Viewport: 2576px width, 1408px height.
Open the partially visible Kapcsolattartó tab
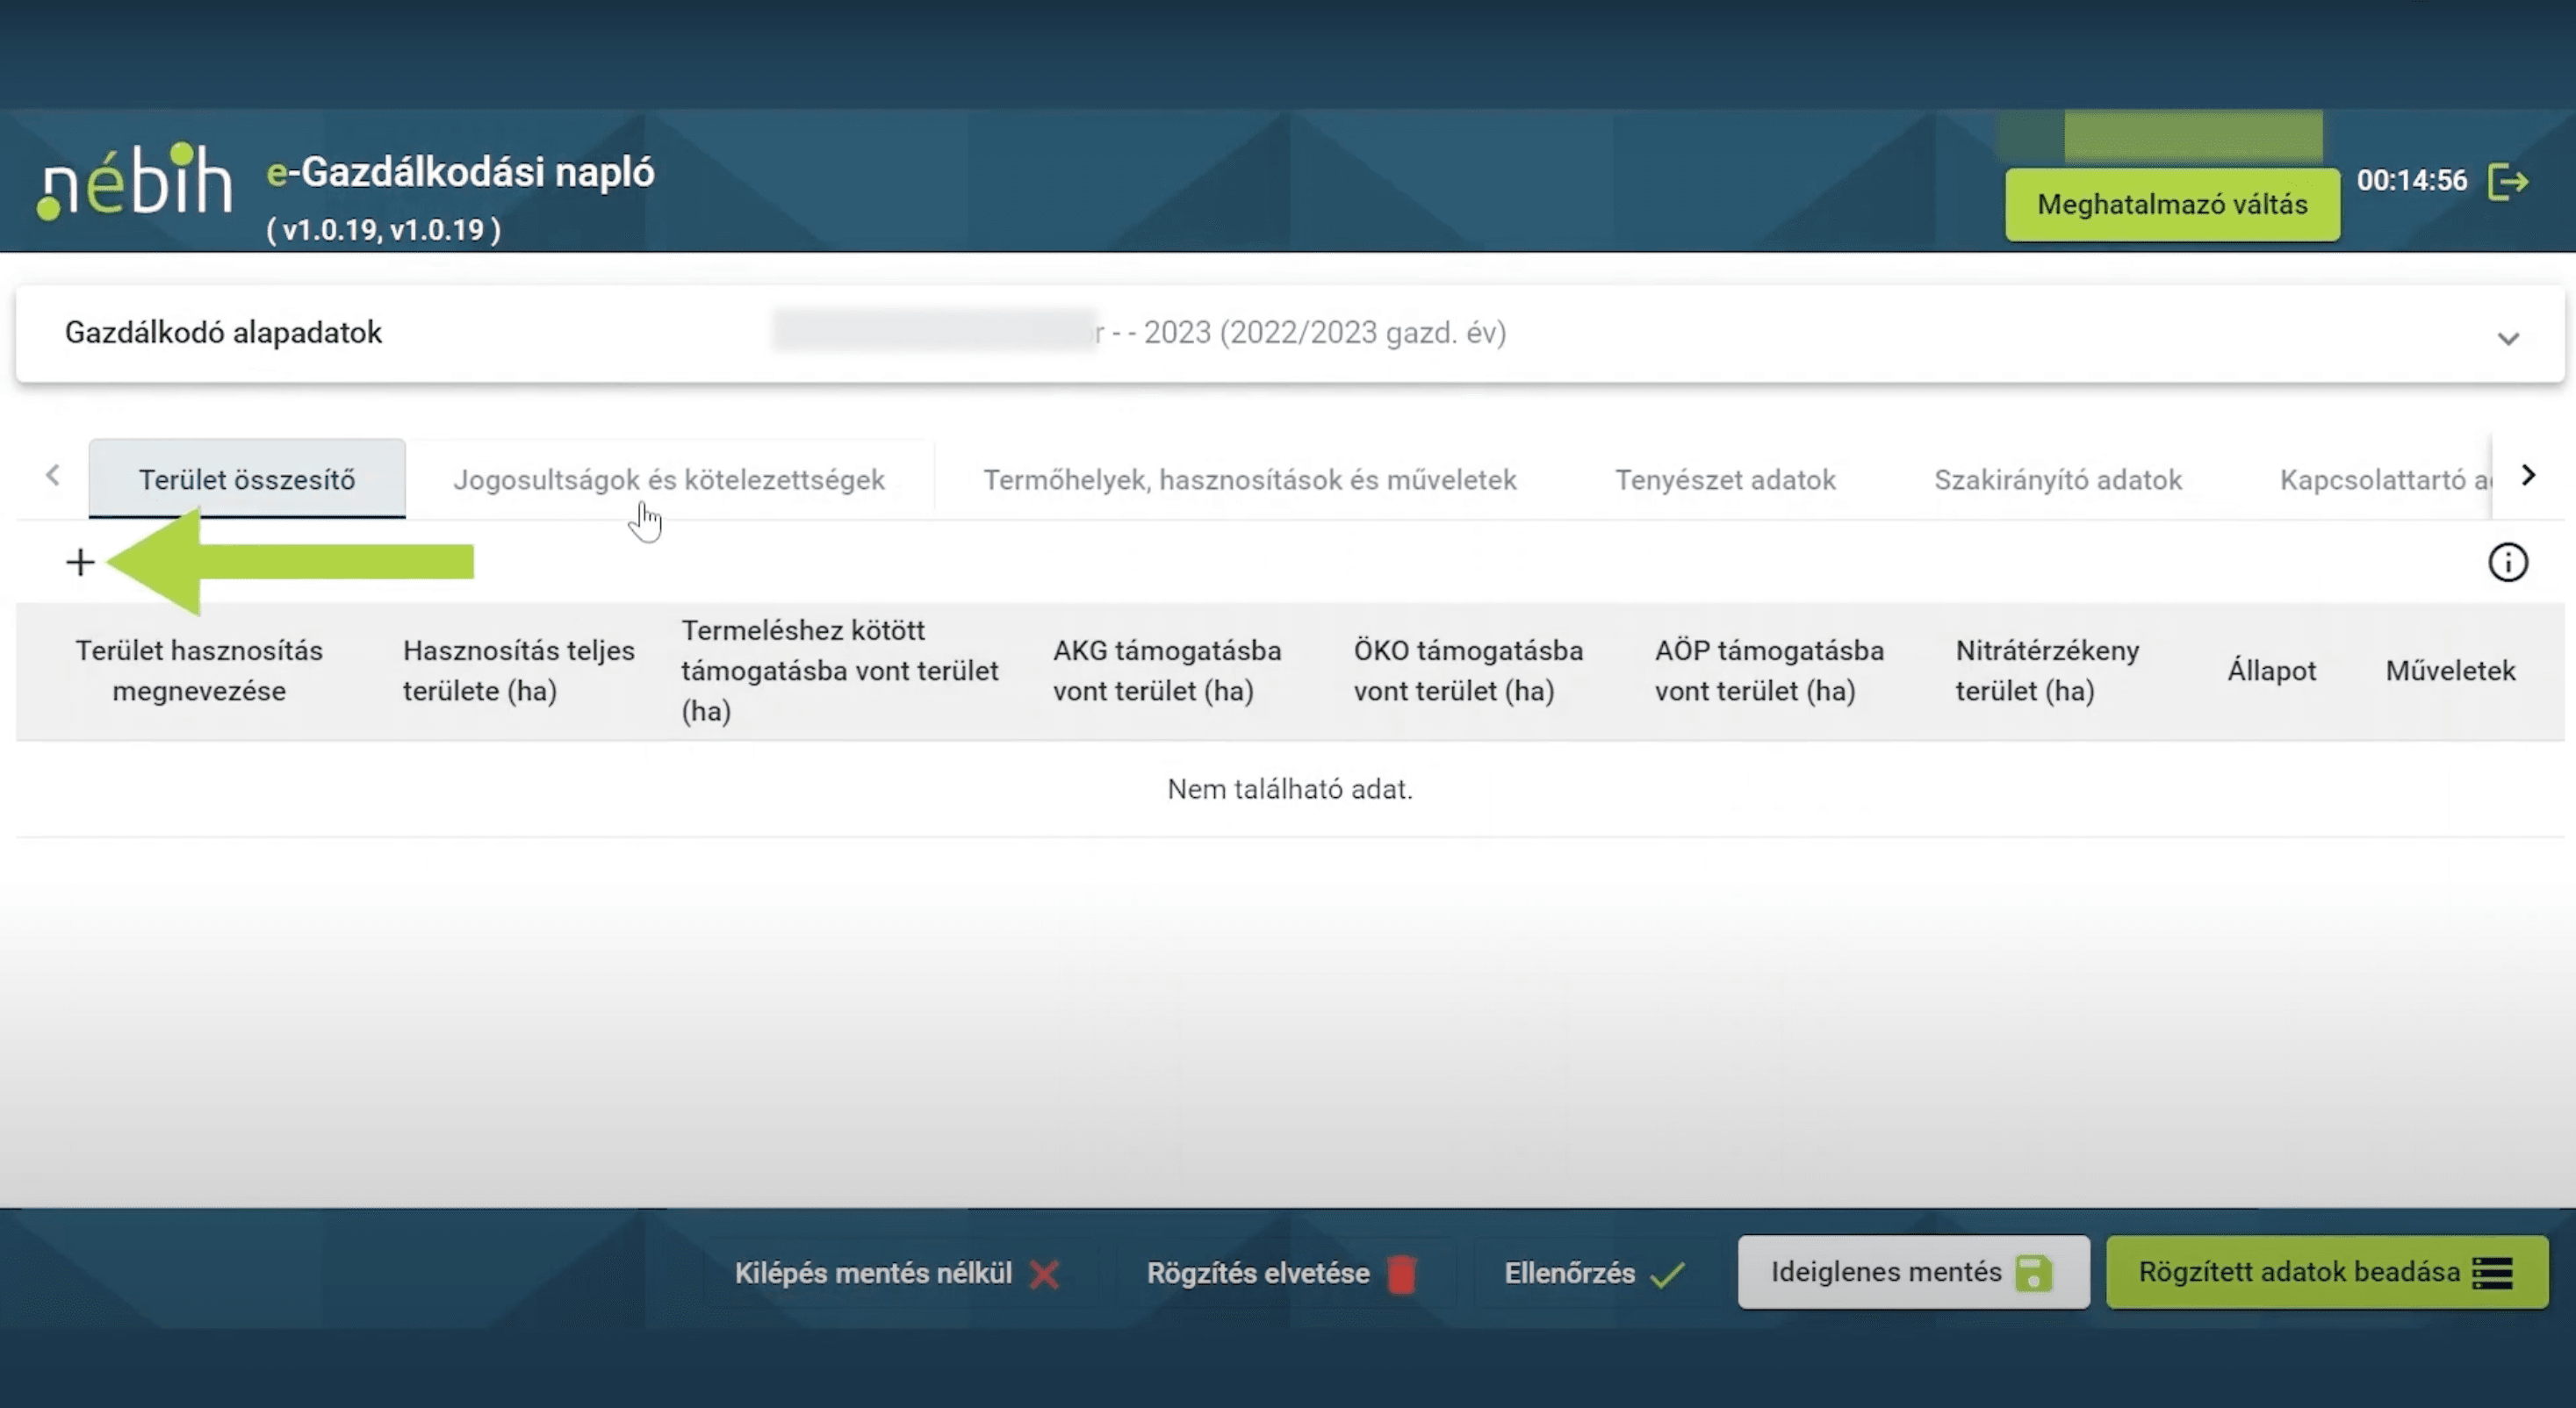[2383, 480]
